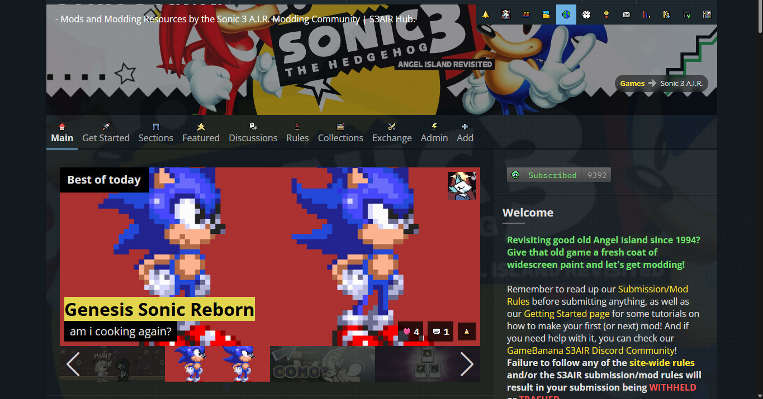Click the clock icon in the top bar

(586, 14)
